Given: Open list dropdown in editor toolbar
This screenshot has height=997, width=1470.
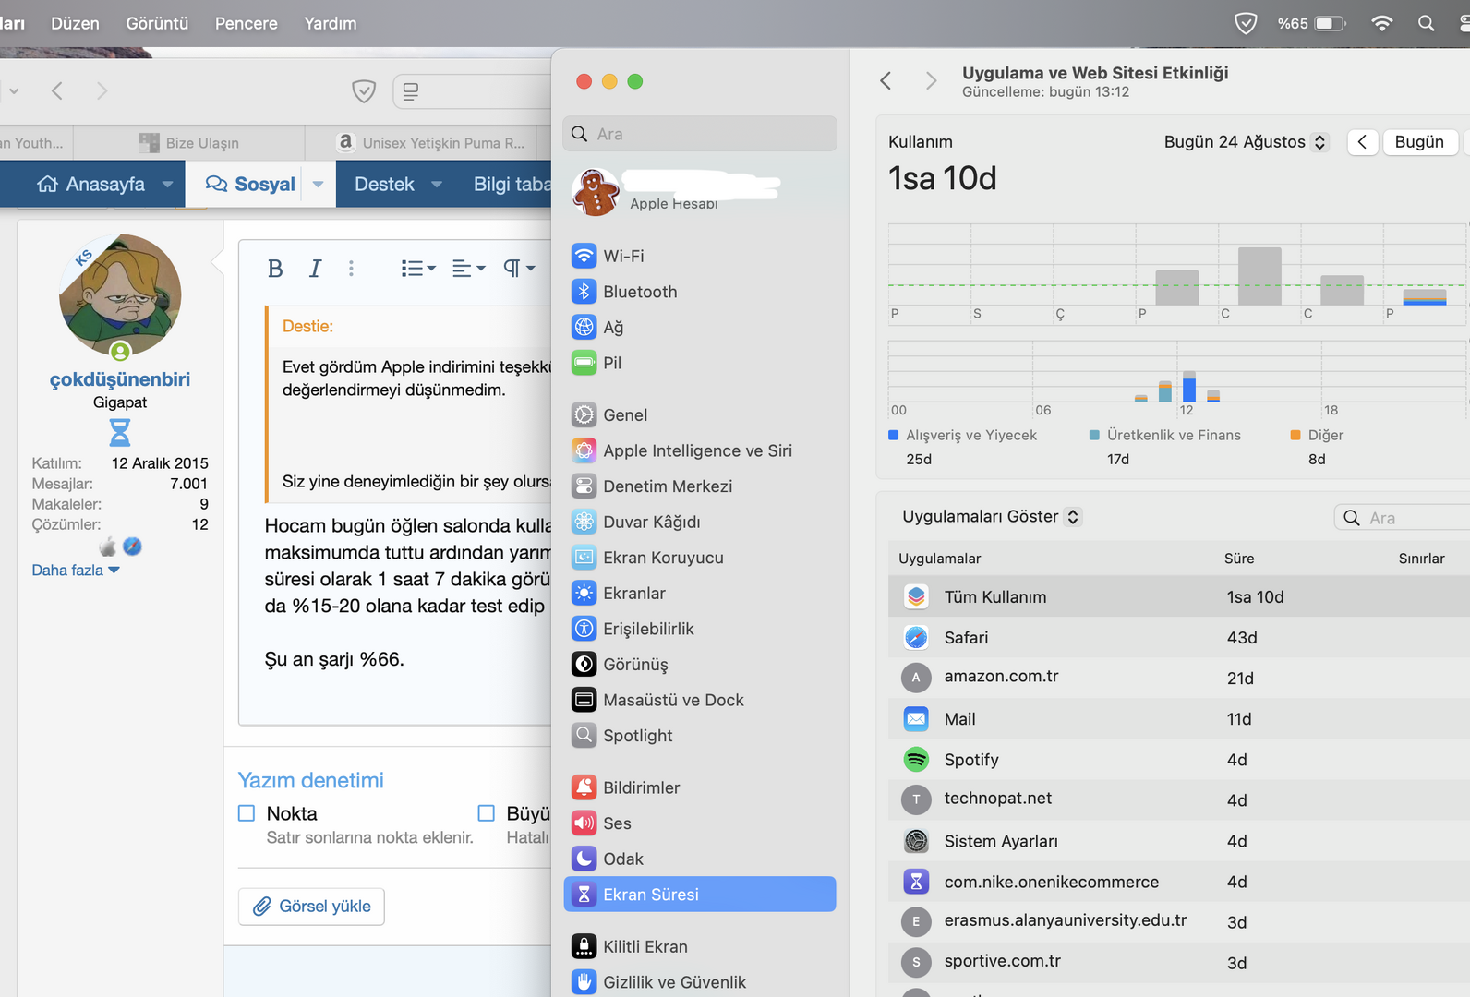Looking at the screenshot, I should coord(418,269).
